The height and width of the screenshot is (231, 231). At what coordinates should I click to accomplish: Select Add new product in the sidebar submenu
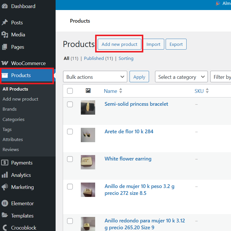(x=20, y=99)
